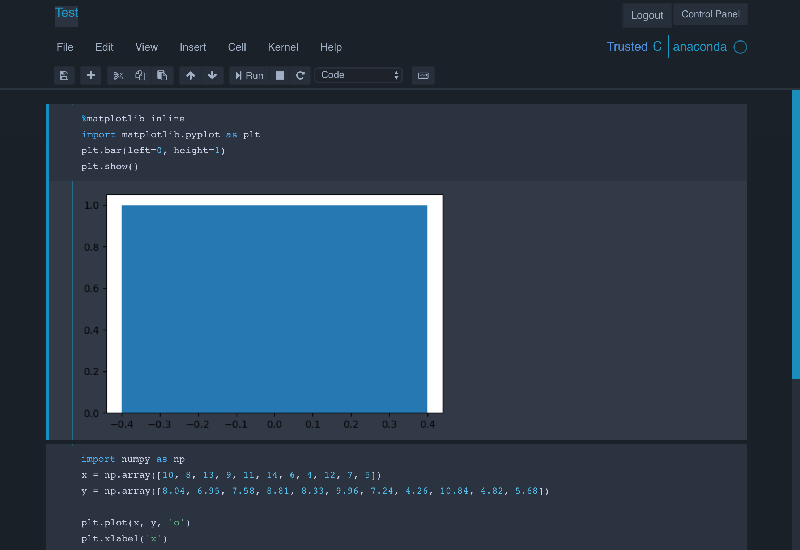800x550 pixels.
Task: Click the plt.bar(left=0, height=1) code line
Action: pos(153,150)
